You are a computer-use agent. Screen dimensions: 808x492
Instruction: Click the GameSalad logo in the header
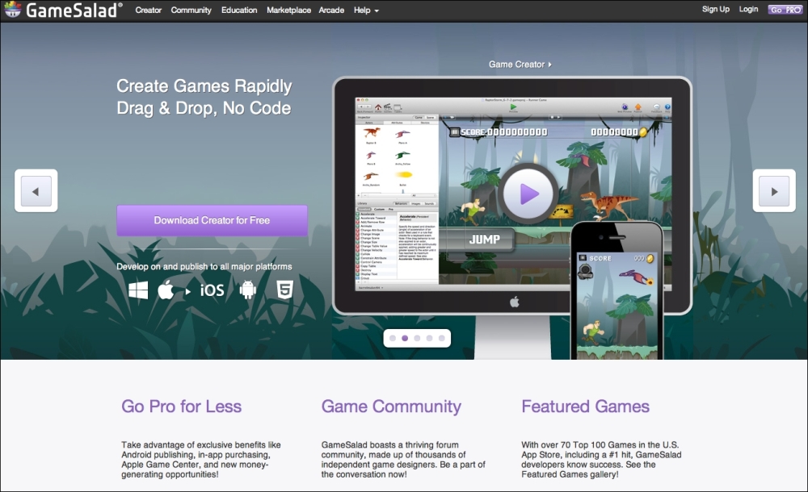point(63,10)
